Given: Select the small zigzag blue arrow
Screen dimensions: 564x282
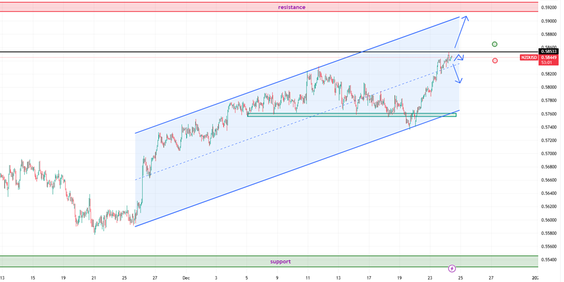Looking at the screenshot, I should tap(459, 57).
